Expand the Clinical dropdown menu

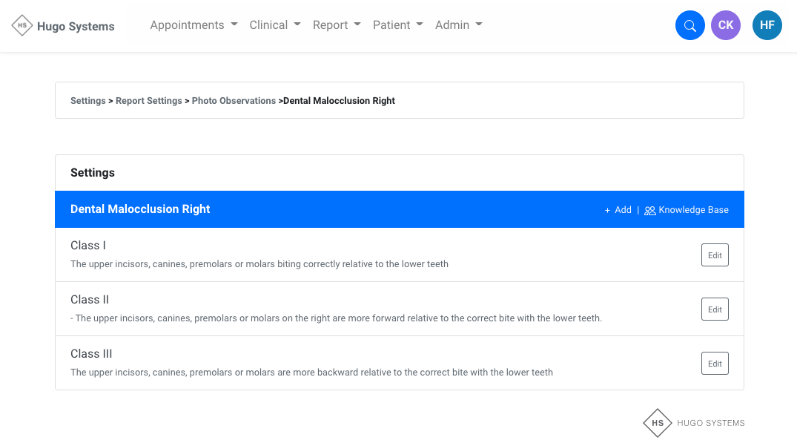pos(275,25)
